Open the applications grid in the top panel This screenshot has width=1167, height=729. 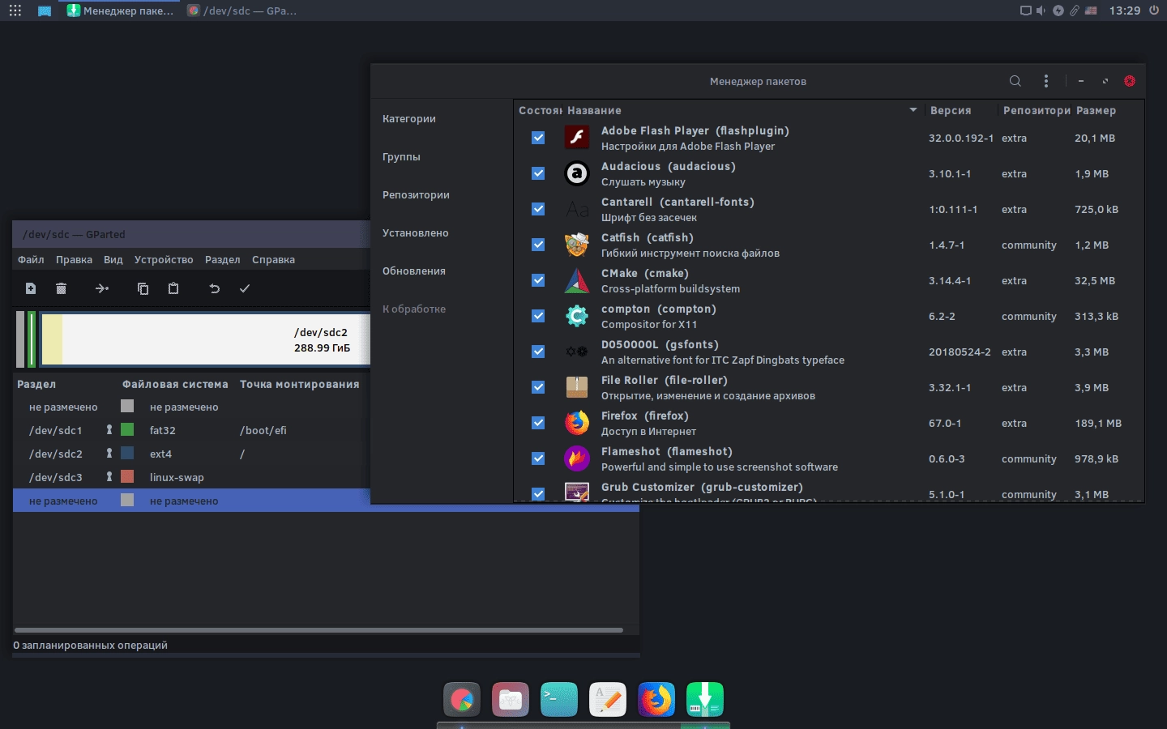[15, 11]
